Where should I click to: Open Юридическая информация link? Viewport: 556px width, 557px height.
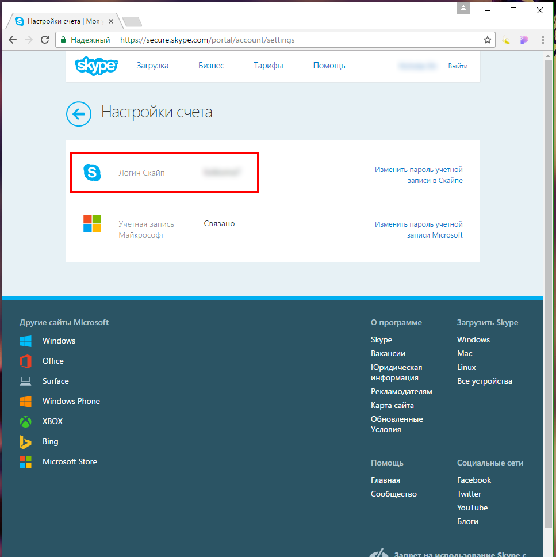397,373
